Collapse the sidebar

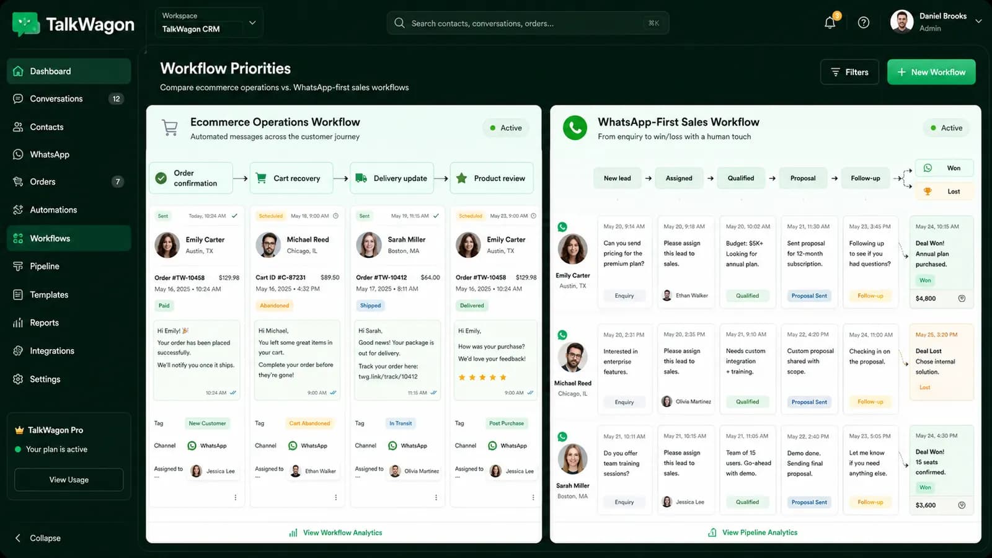click(x=37, y=538)
